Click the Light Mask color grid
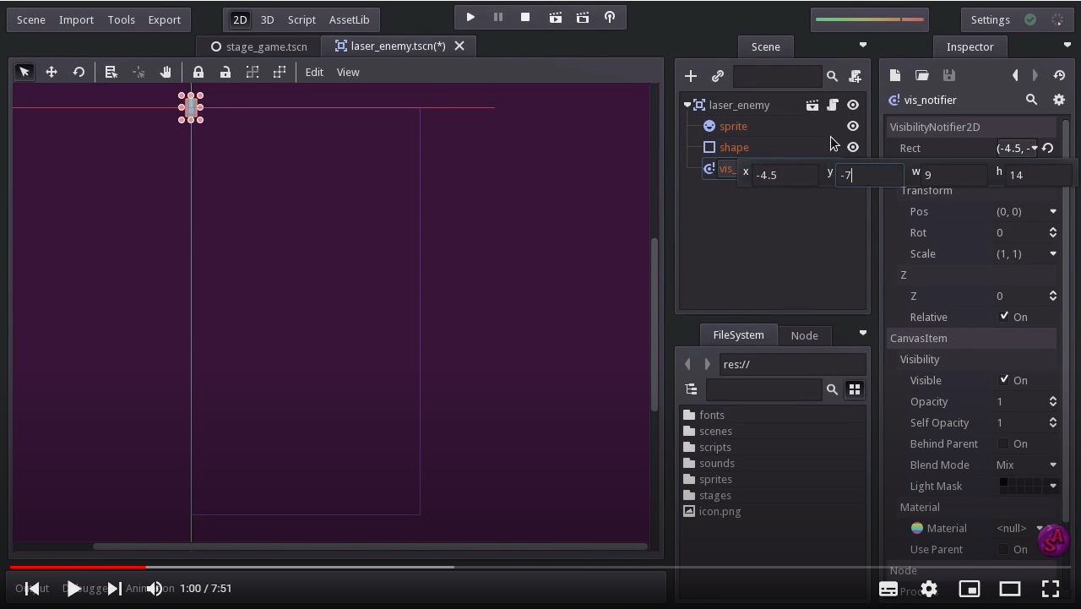1081x609 pixels. pos(1021,486)
